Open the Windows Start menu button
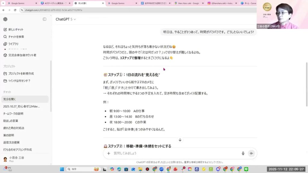 click(62, 169)
